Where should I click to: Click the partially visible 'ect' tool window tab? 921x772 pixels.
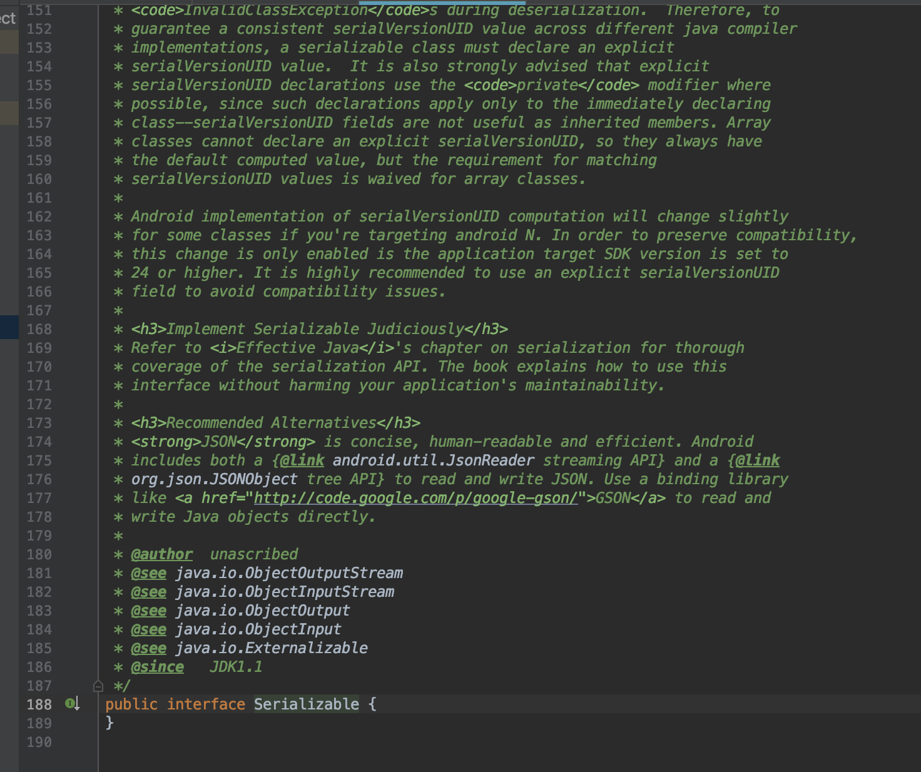coord(8,18)
